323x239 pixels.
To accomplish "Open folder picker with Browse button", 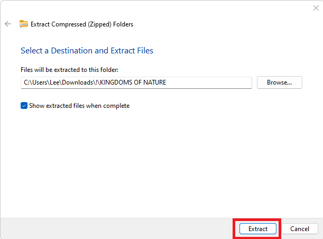I will (x=279, y=82).
